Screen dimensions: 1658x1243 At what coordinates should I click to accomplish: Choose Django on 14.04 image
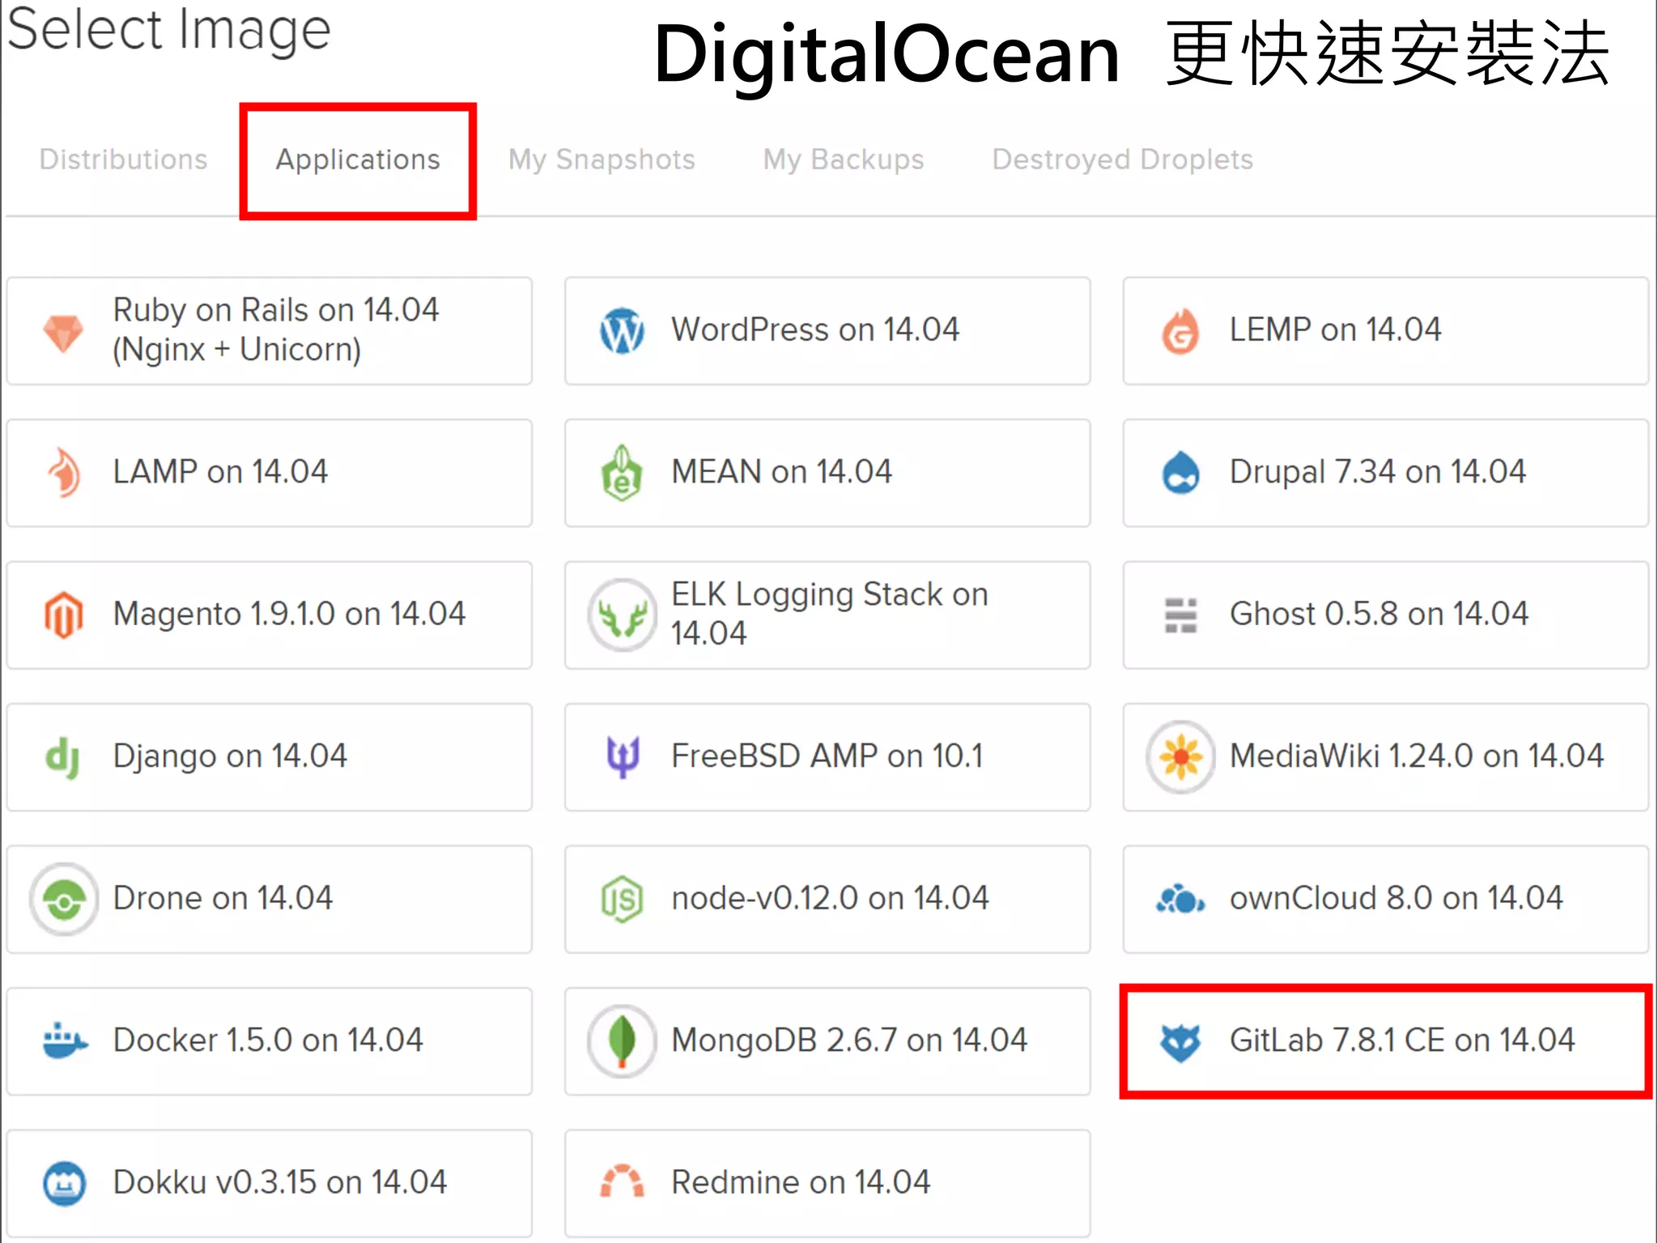click(x=270, y=757)
